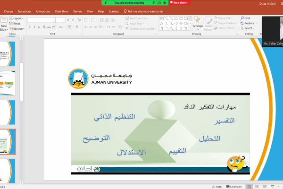The width and height of the screenshot is (283, 189).
Task: Switch to Reading View in status bar
Action: pos(265,187)
